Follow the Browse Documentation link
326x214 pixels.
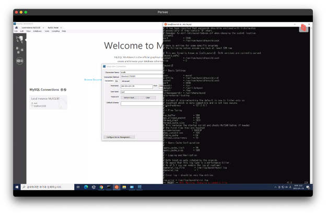click(x=92, y=80)
